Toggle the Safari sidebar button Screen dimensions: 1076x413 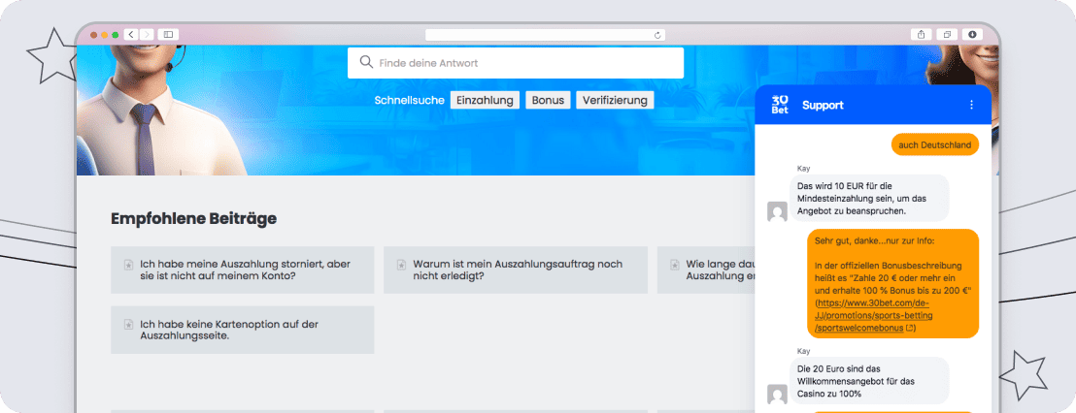click(168, 34)
